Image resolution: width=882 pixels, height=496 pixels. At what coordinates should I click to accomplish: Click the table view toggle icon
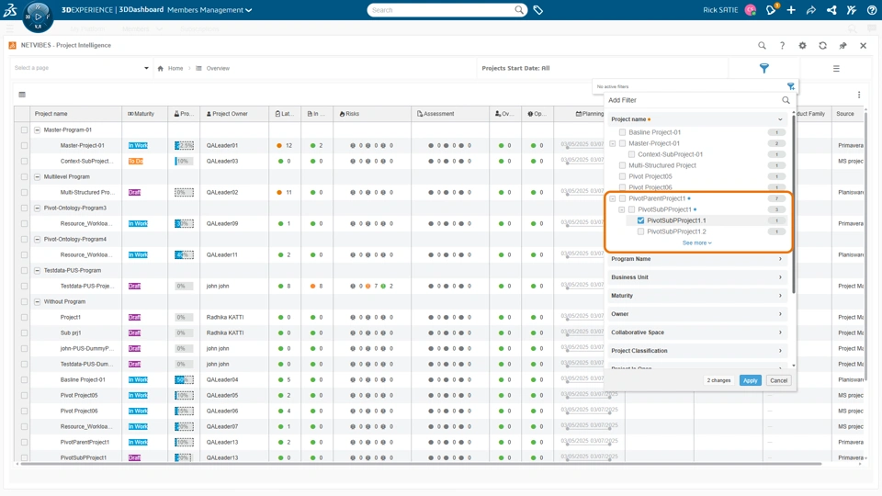click(22, 95)
